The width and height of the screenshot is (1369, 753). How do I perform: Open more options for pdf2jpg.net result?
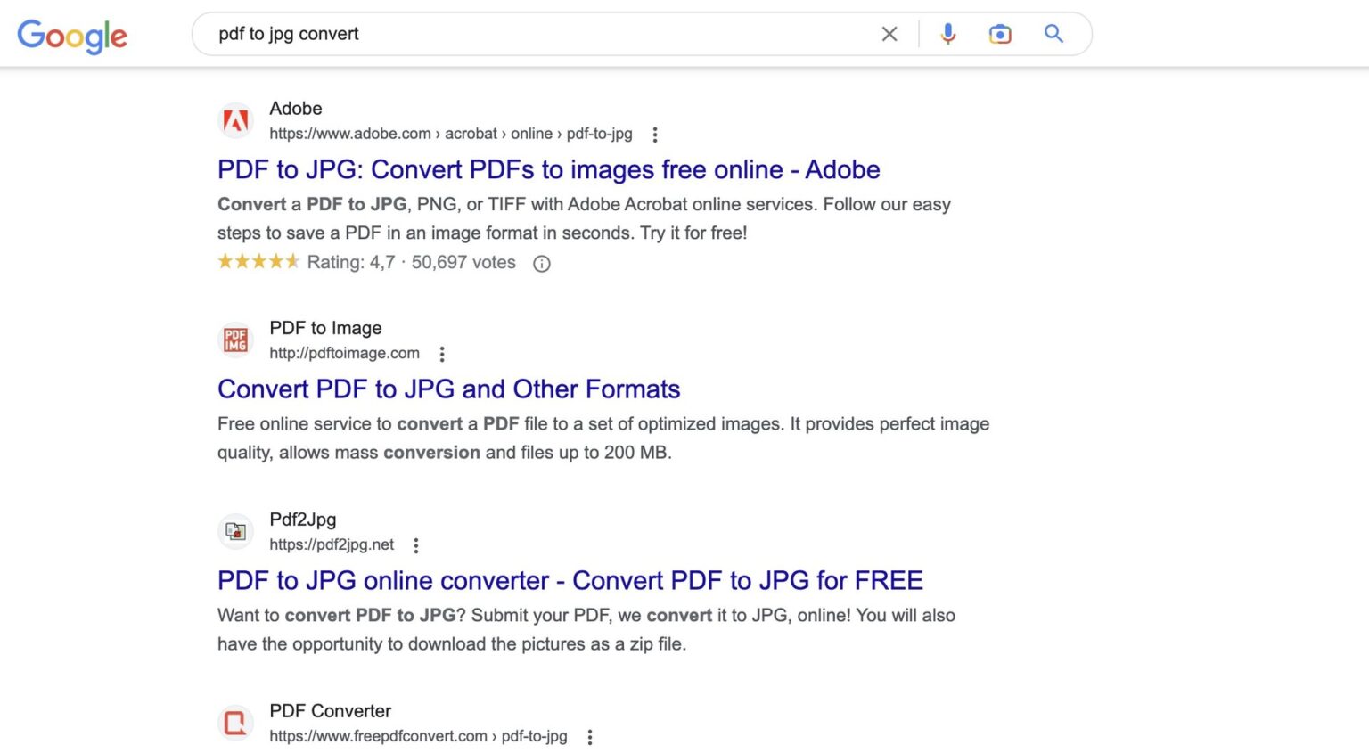click(416, 545)
